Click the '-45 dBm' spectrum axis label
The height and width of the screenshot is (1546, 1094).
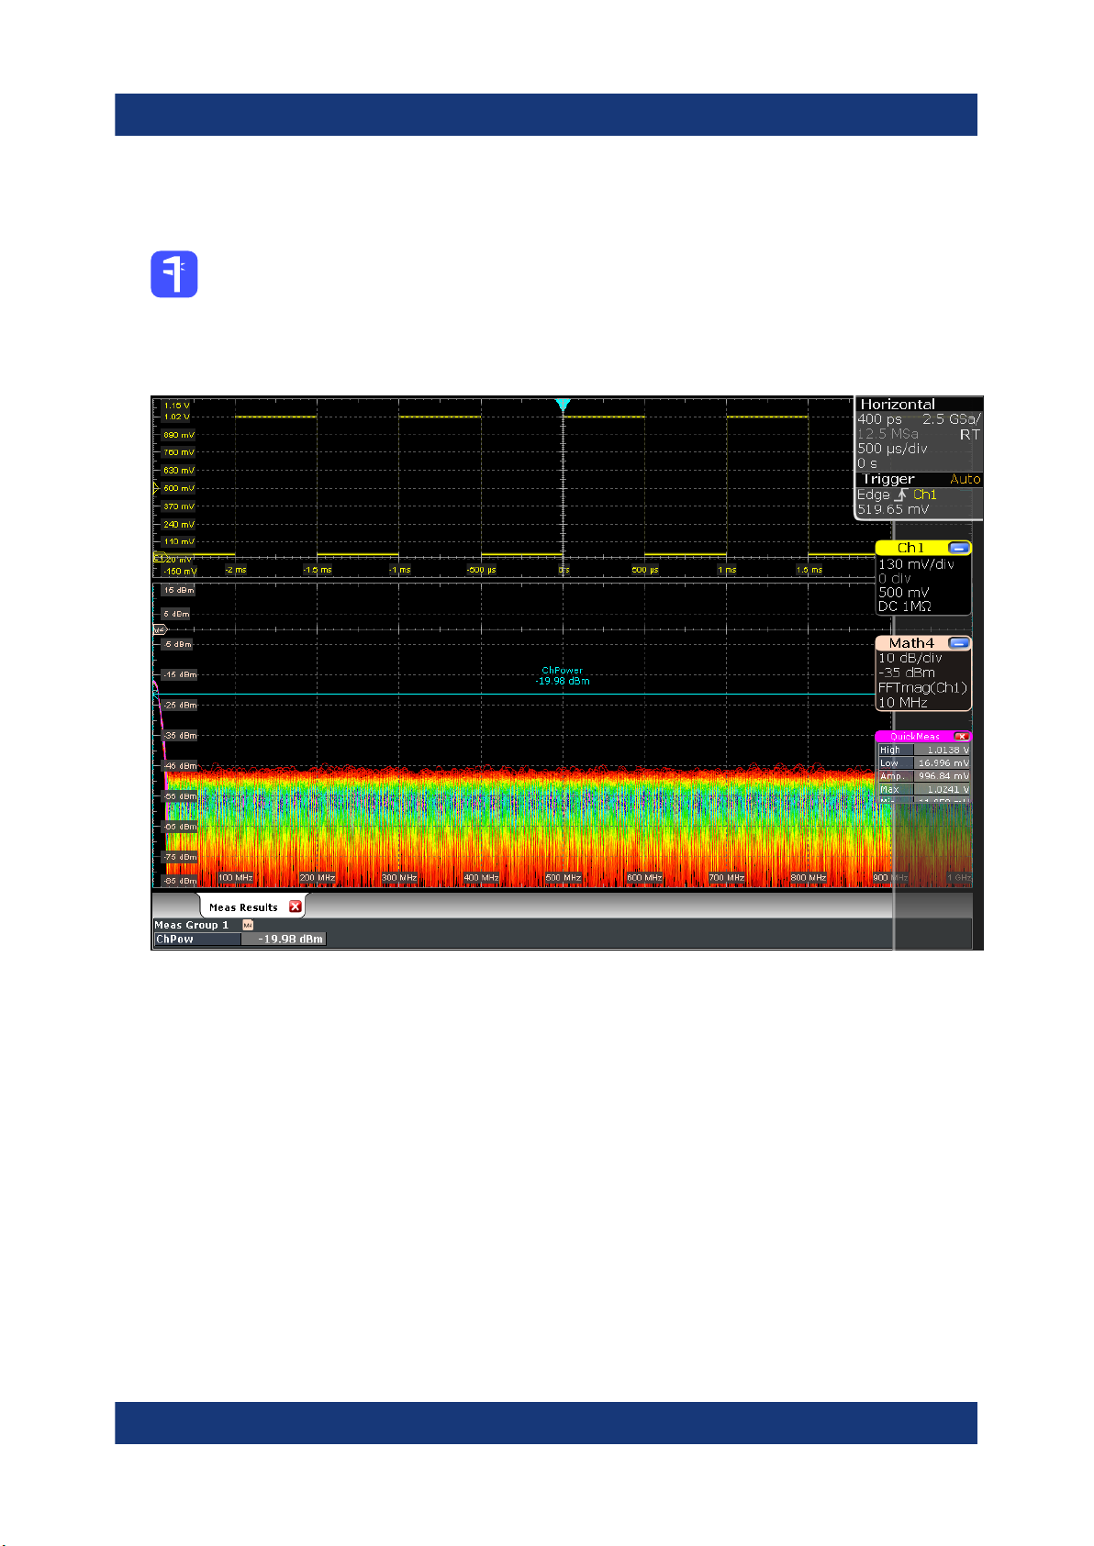pyautogui.click(x=180, y=765)
